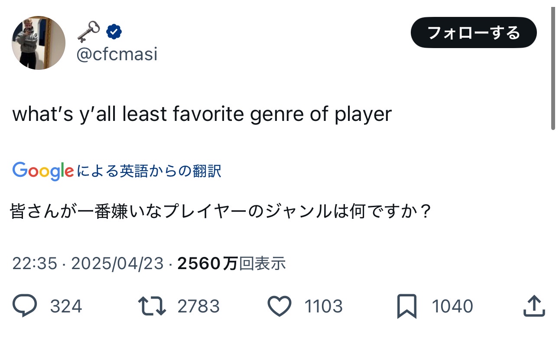Click the 1103 likes count

tap(324, 307)
